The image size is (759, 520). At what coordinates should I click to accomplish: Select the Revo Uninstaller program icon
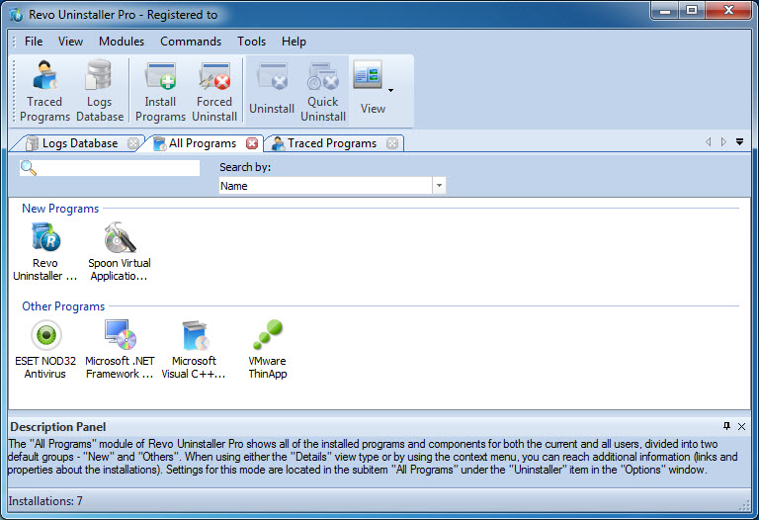pyautogui.click(x=45, y=251)
